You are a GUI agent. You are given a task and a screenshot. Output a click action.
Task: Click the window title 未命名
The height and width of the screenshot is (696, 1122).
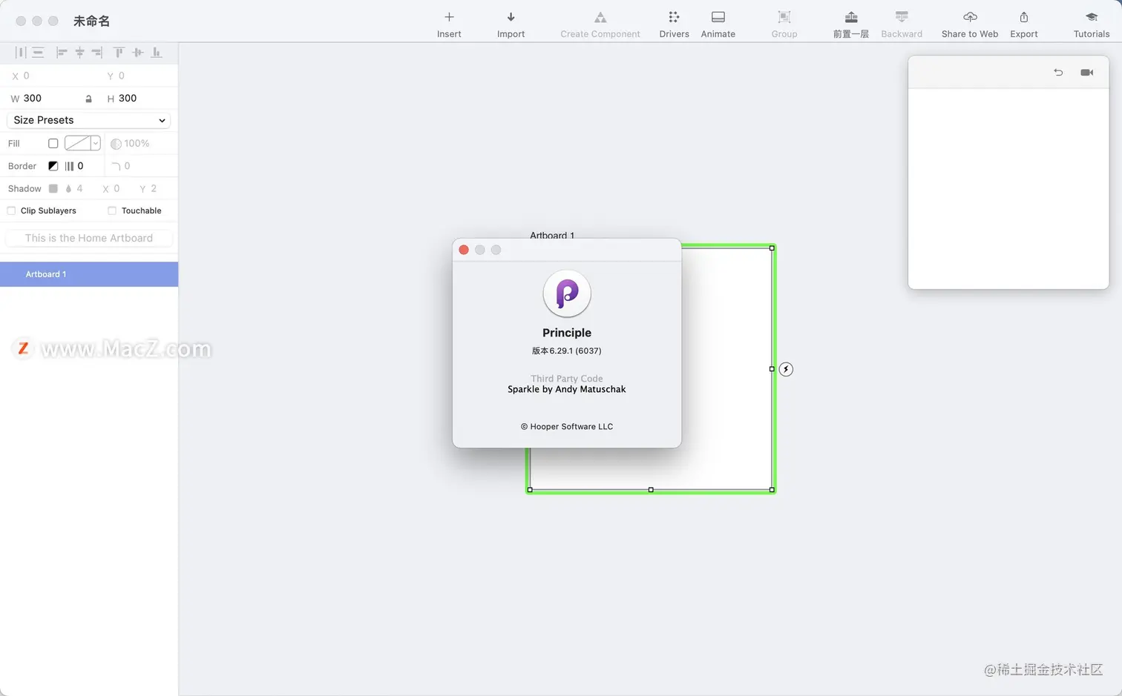[x=91, y=21]
